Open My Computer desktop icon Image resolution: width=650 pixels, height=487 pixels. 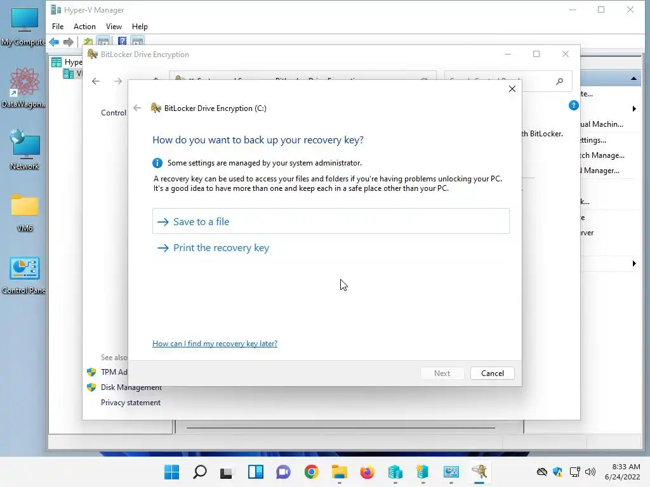pos(24,27)
